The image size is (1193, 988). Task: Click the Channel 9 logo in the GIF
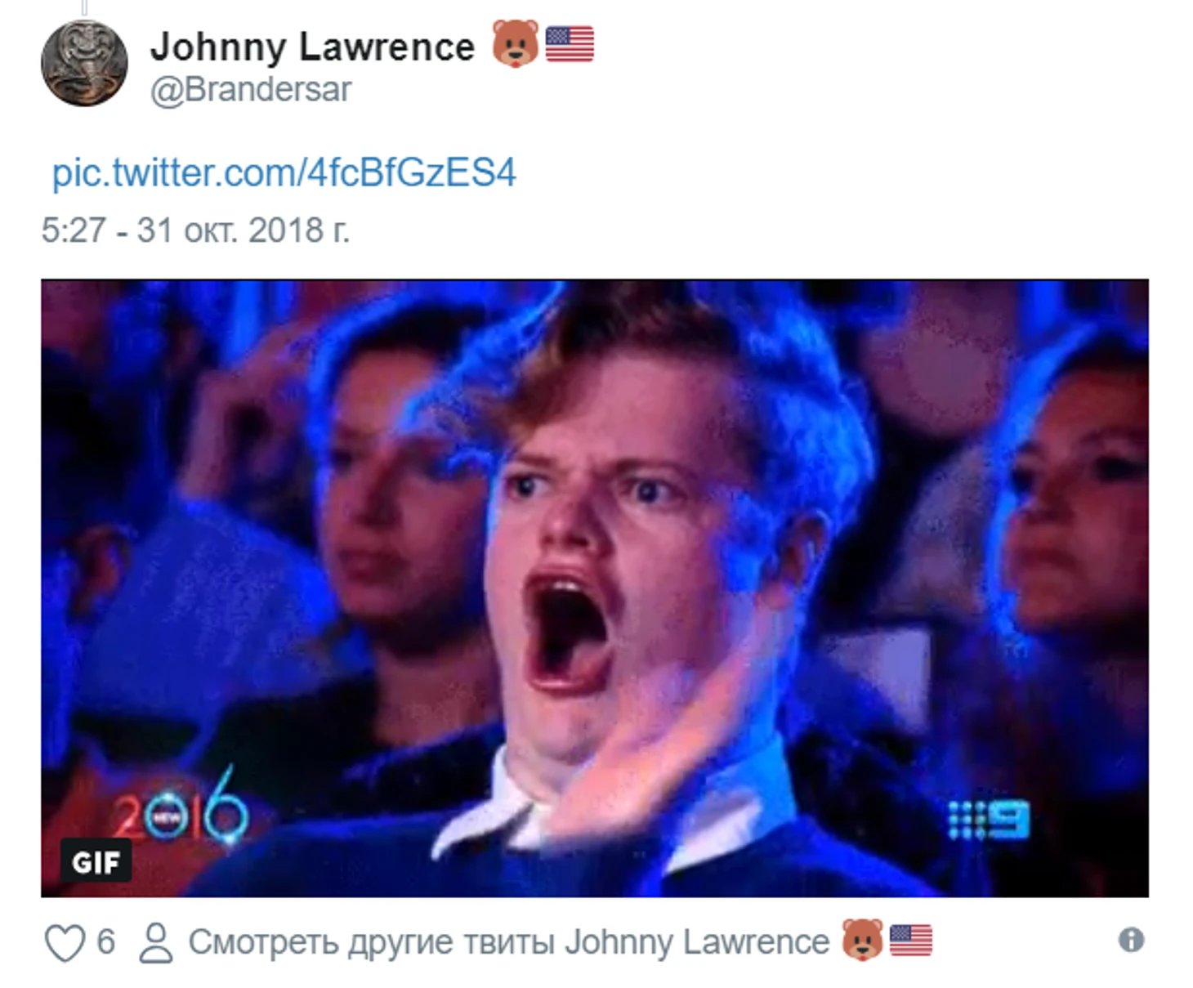pos(989,819)
